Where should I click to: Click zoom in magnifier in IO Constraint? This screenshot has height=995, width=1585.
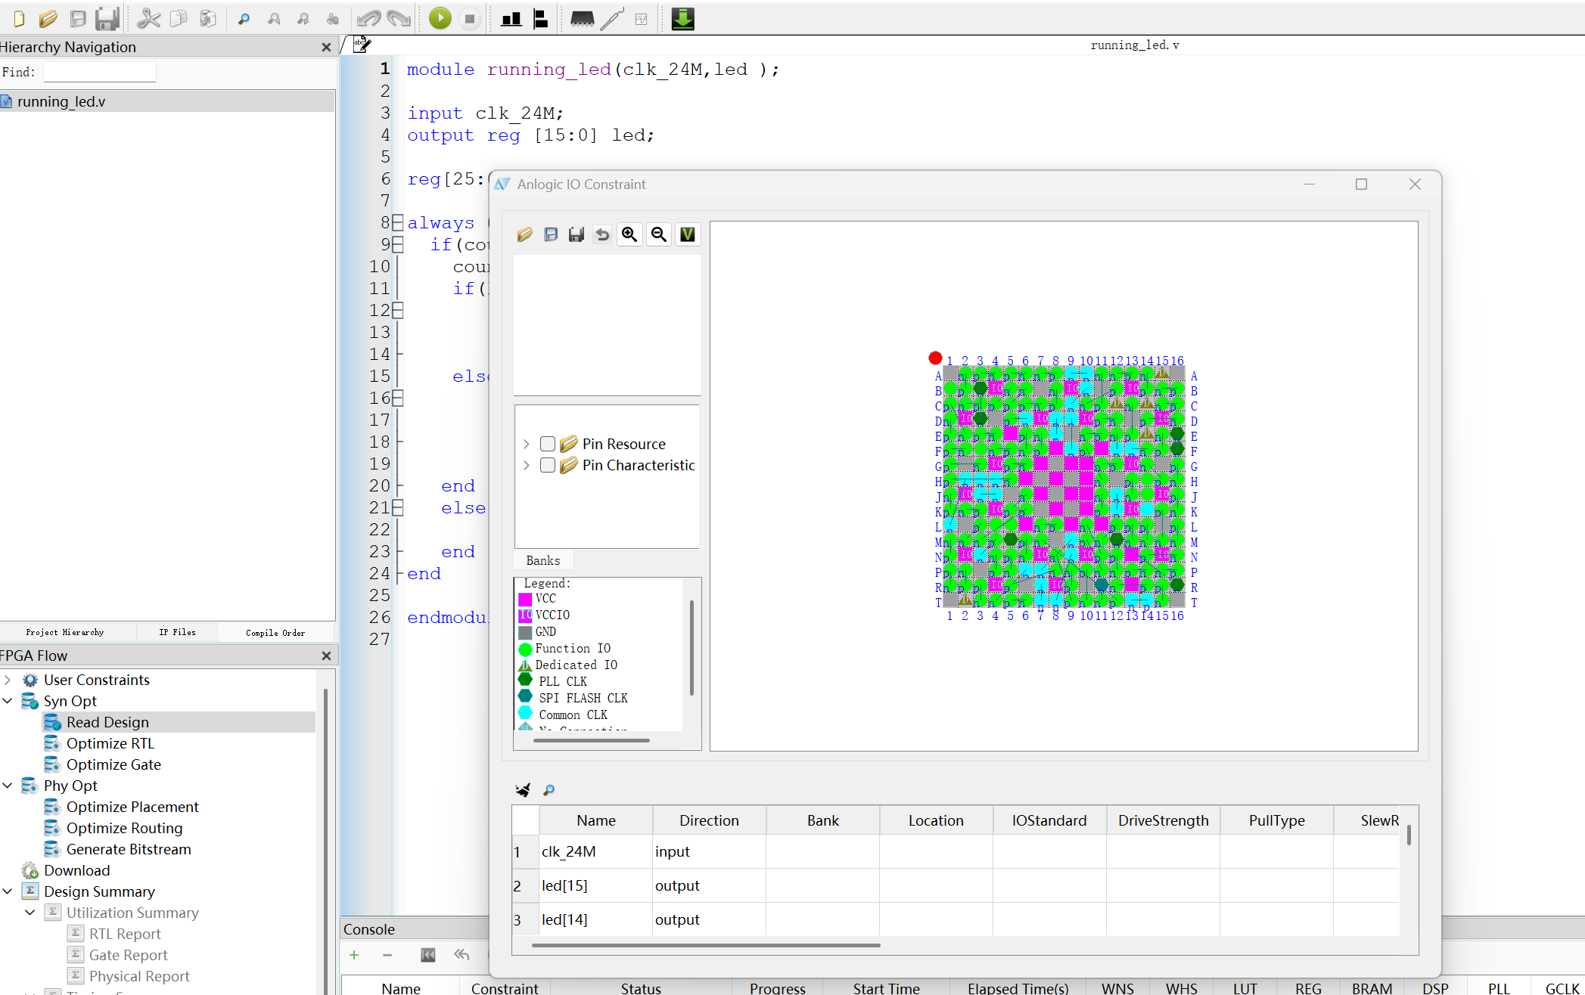coord(629,234)
